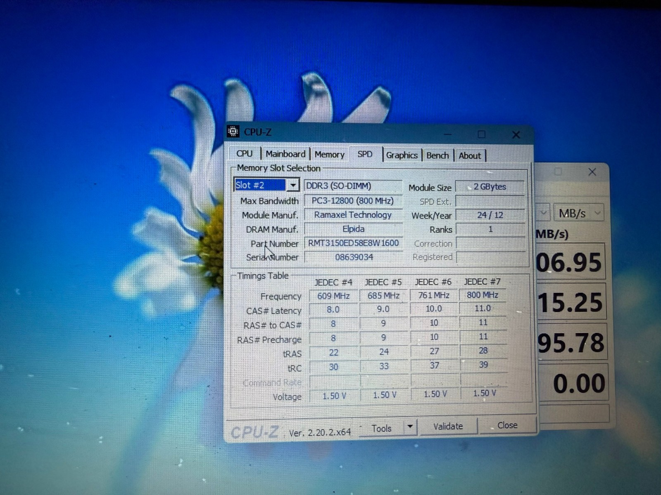Click the Validate button
The width and height of the screenshot is (661, 495).
448,427
